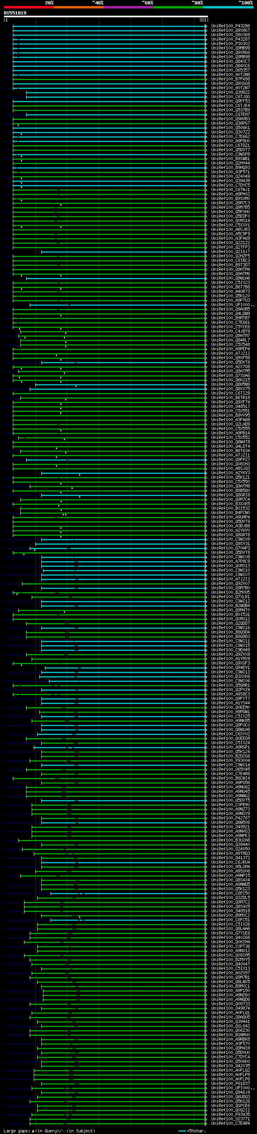Click the green ~80% identity legend segment
Image resolution: width=257 pixels, height=1134 pixels.
tap(178, 7)
